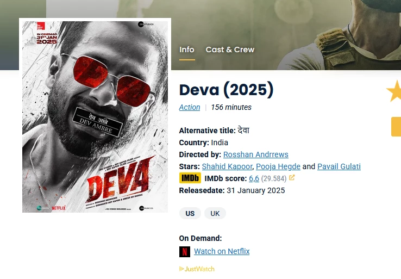Open the Cast & Crew tab
This screenshot has width=401, height=279.
click(x=230, y=49)
